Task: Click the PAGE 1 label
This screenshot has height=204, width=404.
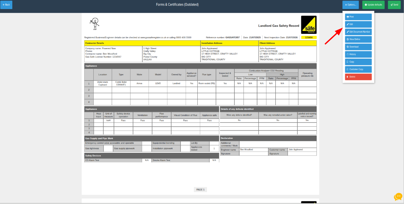Action: 200,190
